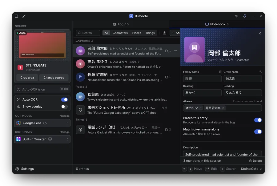Open more options for 岡部 倫太郎 row
Viewport: 277px width, 186px height.
(x=175, y=51)
